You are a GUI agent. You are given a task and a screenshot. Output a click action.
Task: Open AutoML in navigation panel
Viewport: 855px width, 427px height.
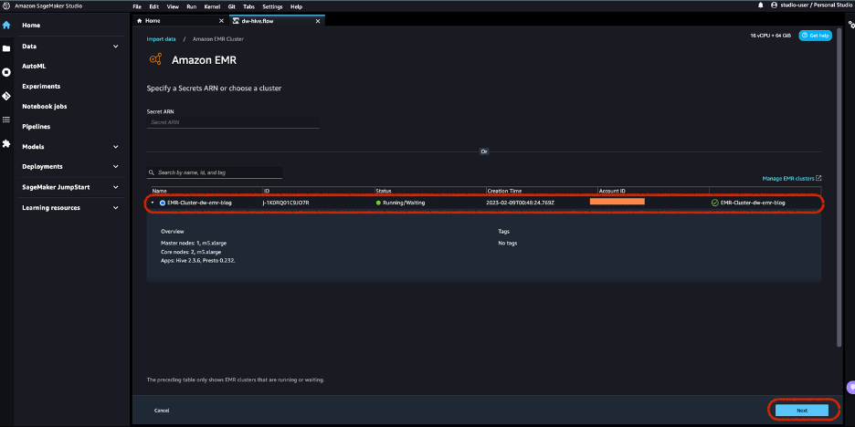34,66
